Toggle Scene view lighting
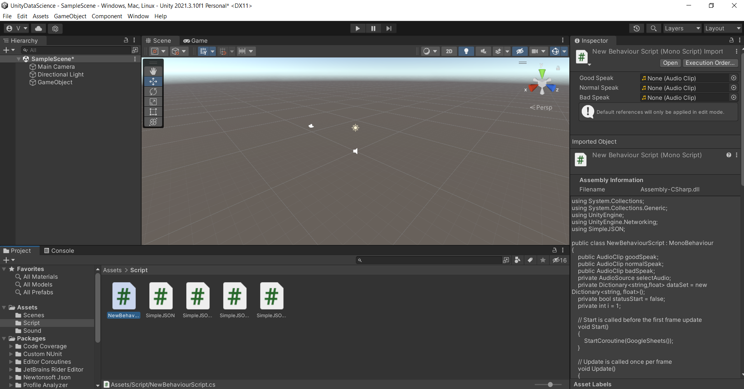The image size is (744, 389). coord(466,51)
